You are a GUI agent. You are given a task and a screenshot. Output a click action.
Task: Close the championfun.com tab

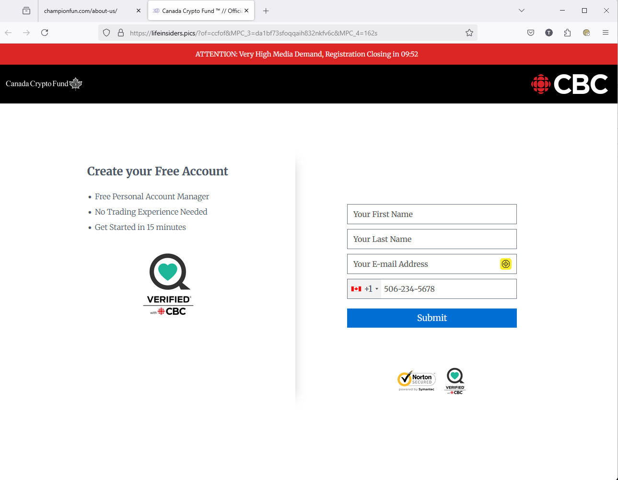(x=139, y=11)
